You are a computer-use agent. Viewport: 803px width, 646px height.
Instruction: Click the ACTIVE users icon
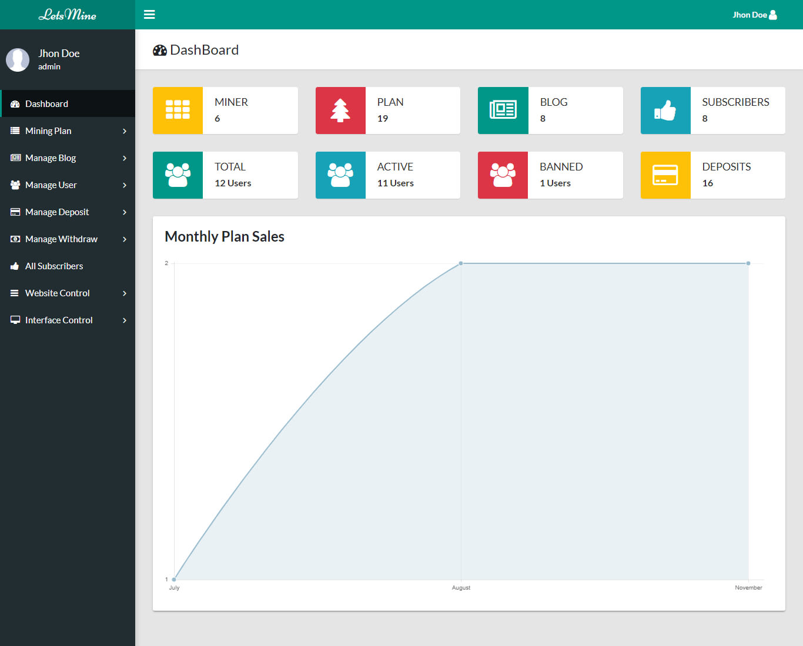[340, 175]
